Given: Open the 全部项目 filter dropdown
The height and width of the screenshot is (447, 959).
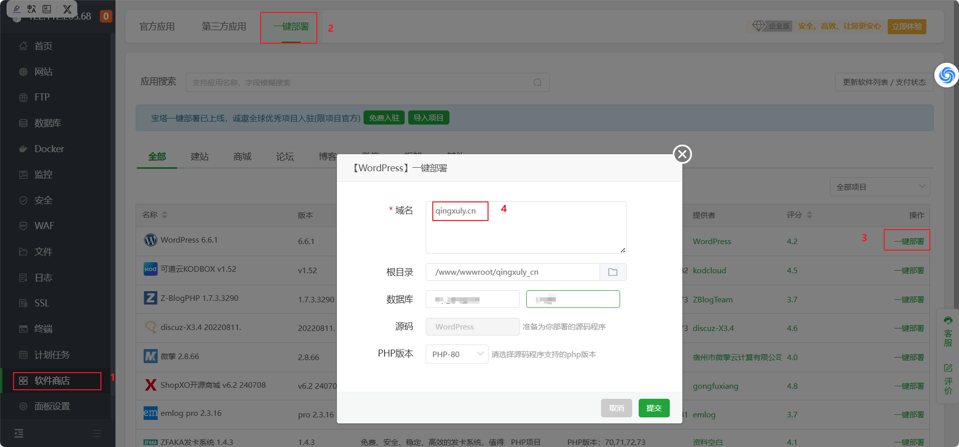Looking at the screenshot, I should 880,187.
